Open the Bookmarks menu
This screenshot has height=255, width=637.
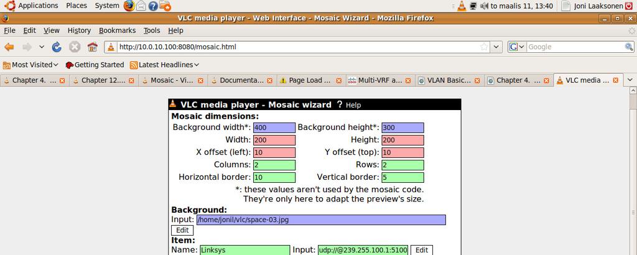118,30
